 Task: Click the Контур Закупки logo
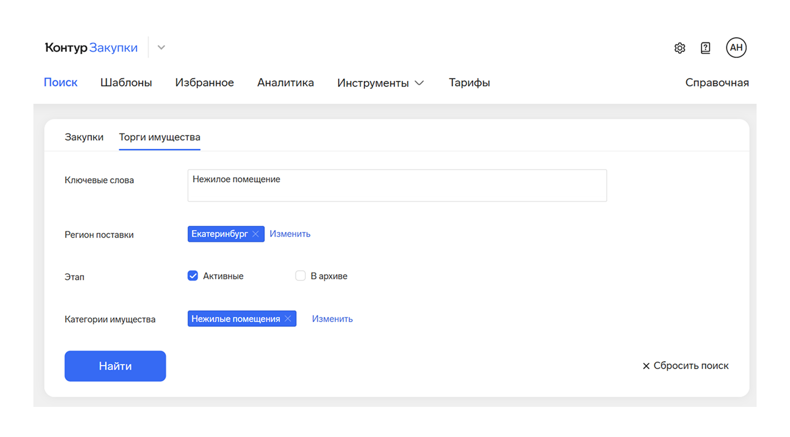(x=91, y=48)
